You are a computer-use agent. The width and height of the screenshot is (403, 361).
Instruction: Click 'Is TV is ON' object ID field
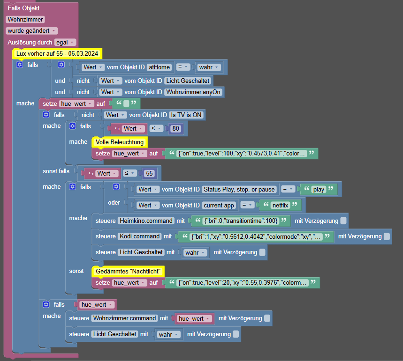click(x=186, y=115)
